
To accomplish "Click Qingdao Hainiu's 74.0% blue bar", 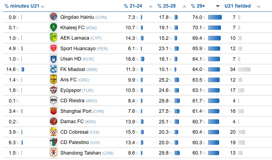I will [215, 17].
